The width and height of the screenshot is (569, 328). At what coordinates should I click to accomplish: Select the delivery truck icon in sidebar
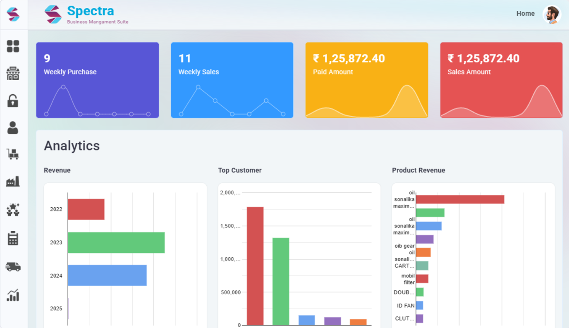tap(14, 266)
